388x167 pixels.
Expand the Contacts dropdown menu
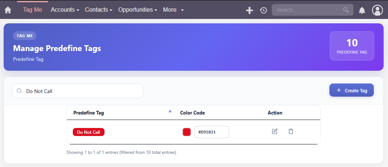click(x=99, y=10)
